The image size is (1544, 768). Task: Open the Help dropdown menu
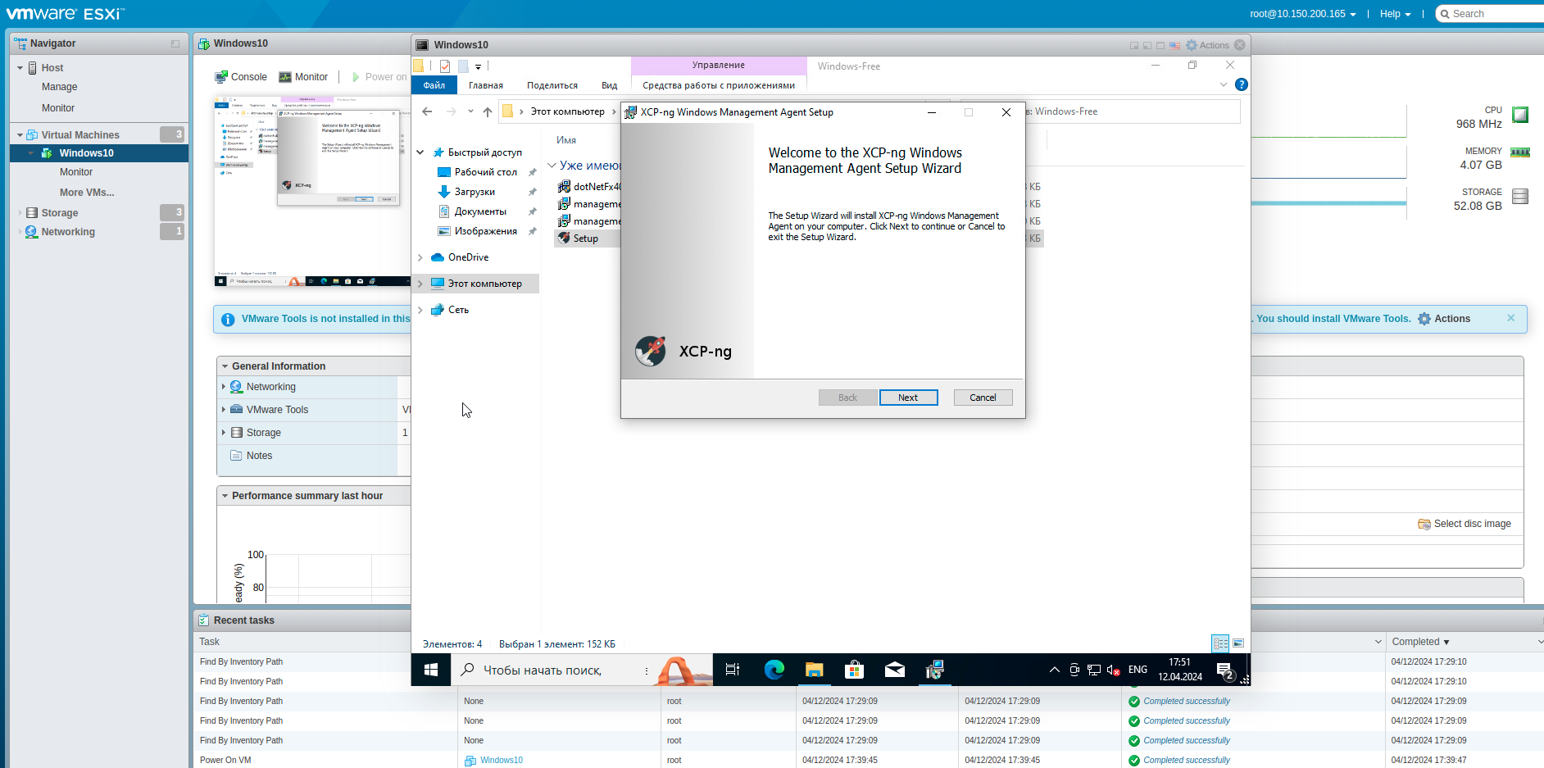click(x=1395, y=14)
